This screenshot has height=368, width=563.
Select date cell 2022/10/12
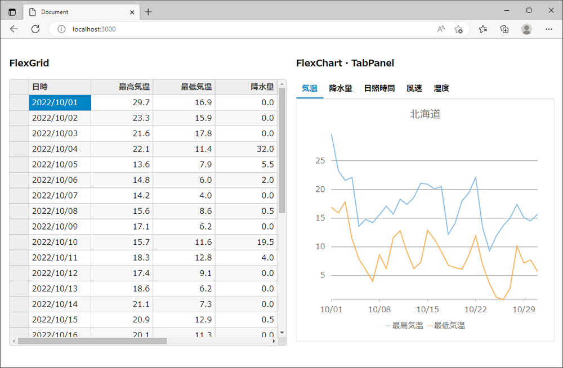tap(60, 273)
